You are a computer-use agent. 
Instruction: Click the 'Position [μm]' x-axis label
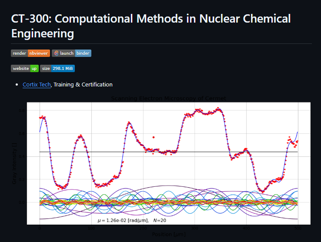coord(168,235)
